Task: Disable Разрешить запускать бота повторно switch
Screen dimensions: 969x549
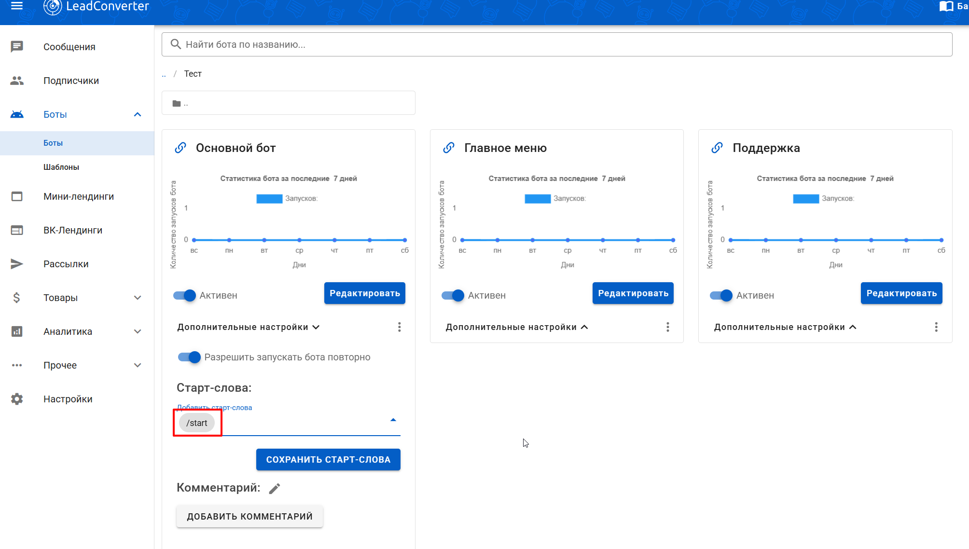Action: (190, 357)
